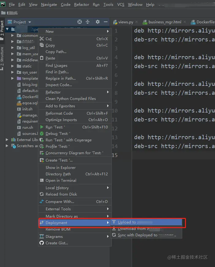215x267 pixels.
Task: Click the Deployment menu arrows icon
Action: point(42,223)
